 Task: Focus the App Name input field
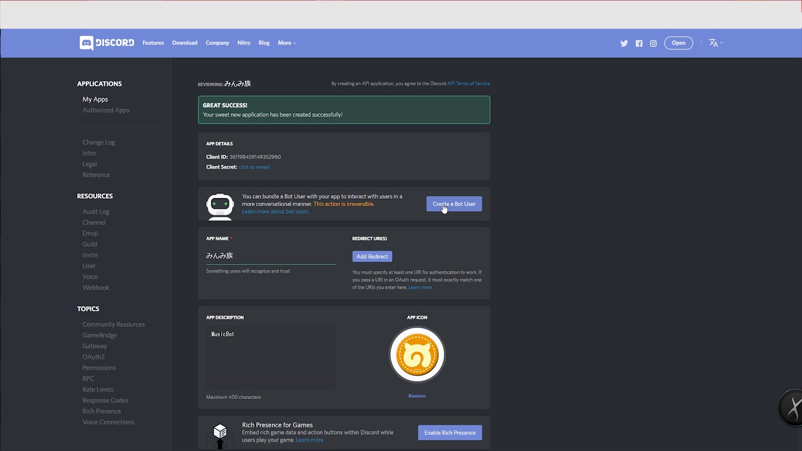271,256
